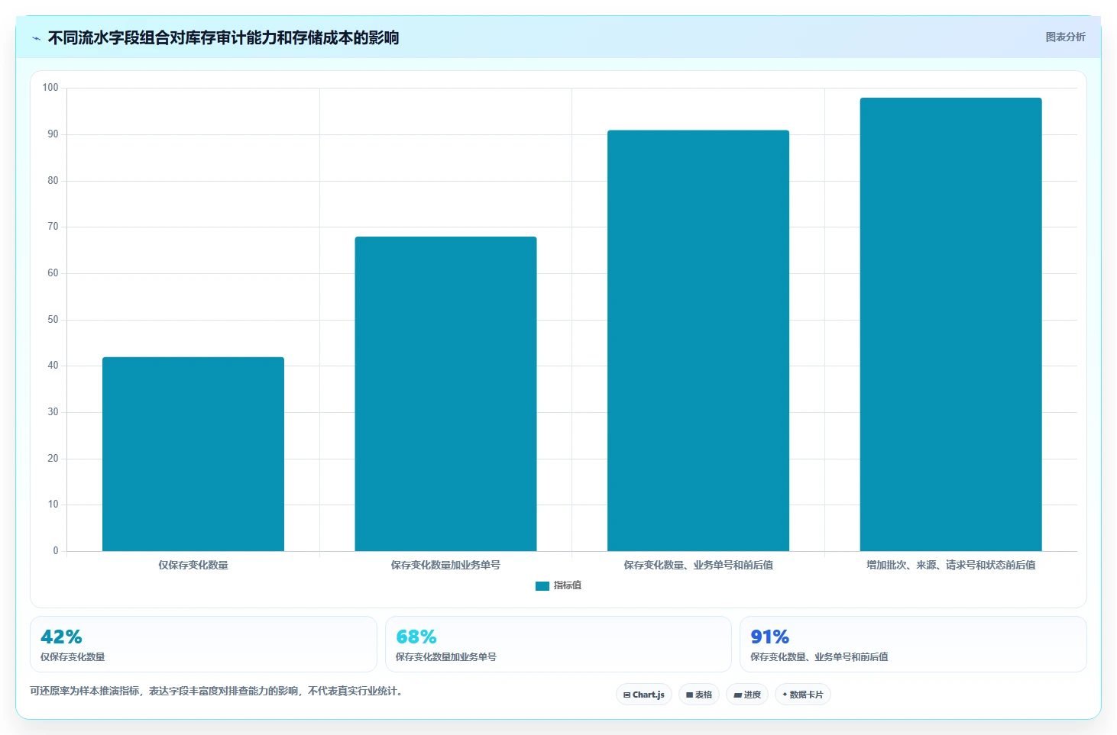Click the y-axis value 70
This screenshot has height=735, width=1117.
pyautogui.click(x=53, y=227)
